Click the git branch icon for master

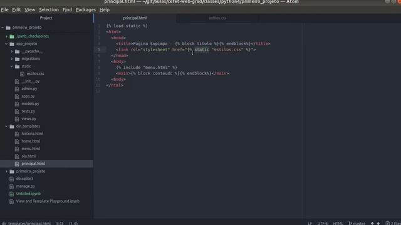pyautogui.click(x=350, y=223)
